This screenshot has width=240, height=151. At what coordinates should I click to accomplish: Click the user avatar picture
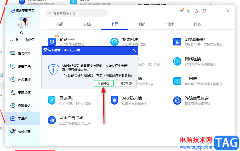coord(22,23)
